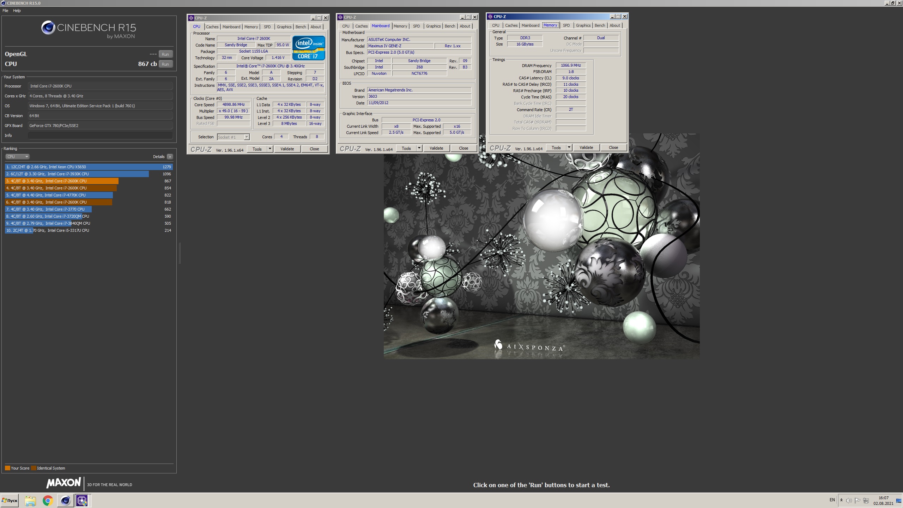Viewport: 903px width, 508px height.
Task: Click the Cinebench R15 logo icon
Action: [48, 28]
